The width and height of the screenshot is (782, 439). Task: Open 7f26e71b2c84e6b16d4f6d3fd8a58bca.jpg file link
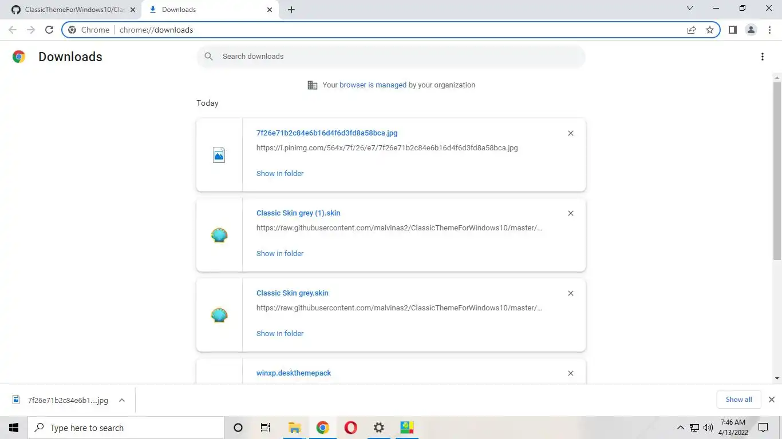click(327, 133)
